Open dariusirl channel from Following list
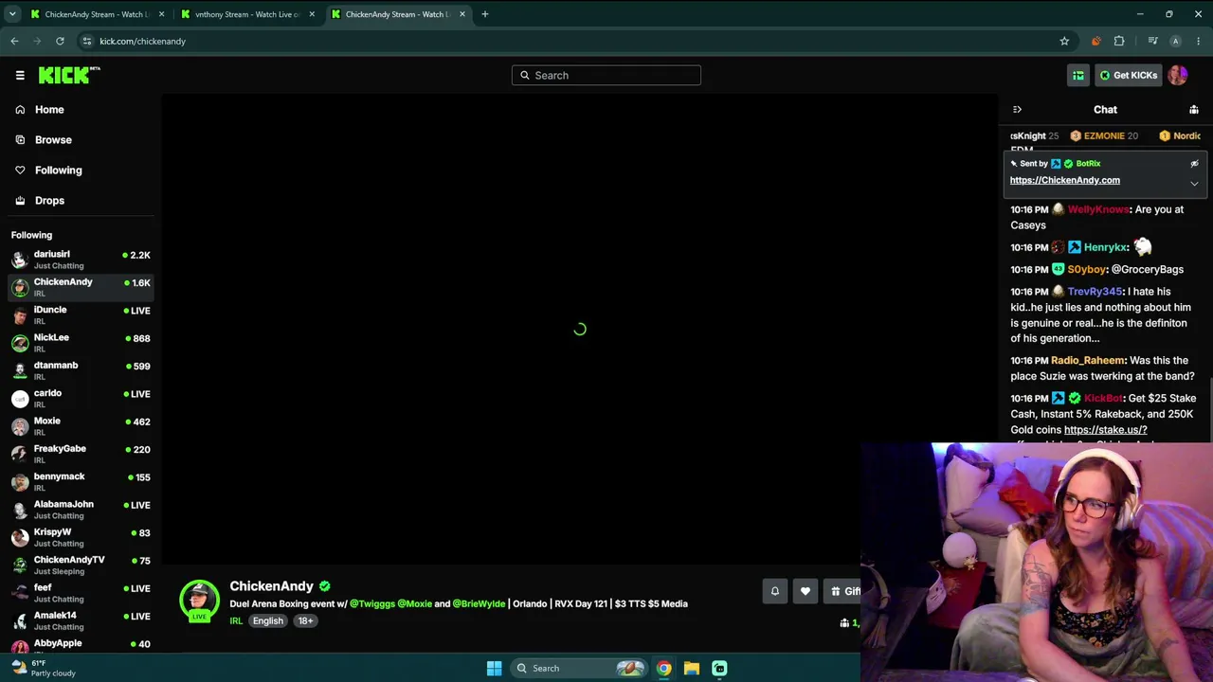The width and height of the screenshot is (1213, 682). point(81,260)
